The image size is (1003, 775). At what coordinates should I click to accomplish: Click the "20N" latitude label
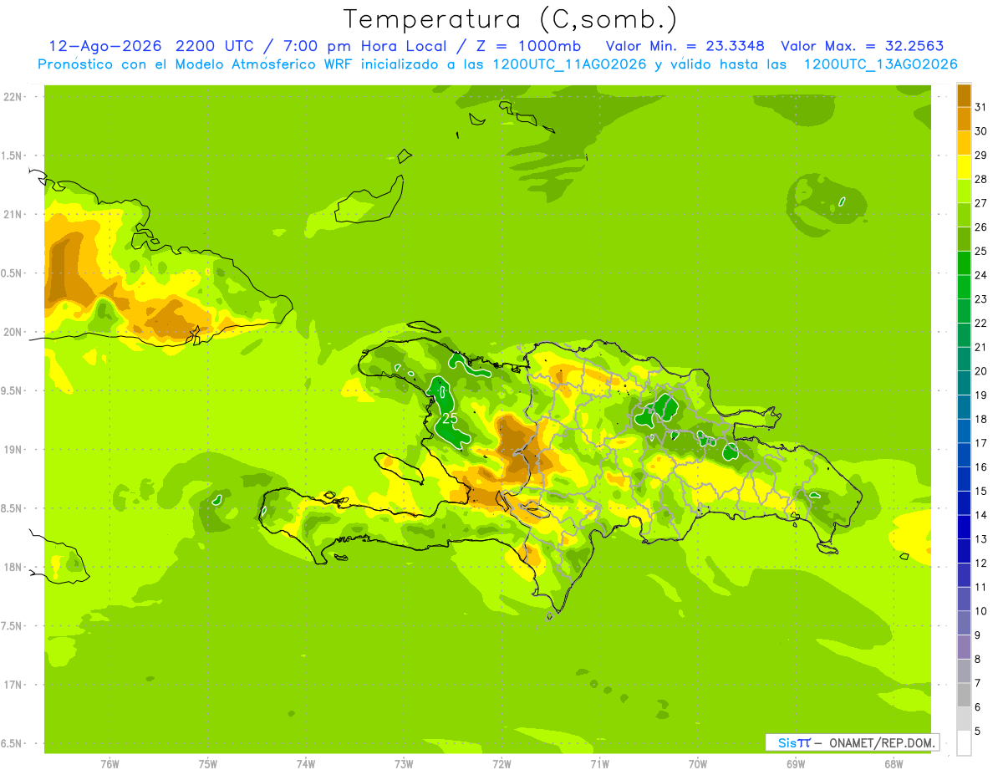point(12,332)
